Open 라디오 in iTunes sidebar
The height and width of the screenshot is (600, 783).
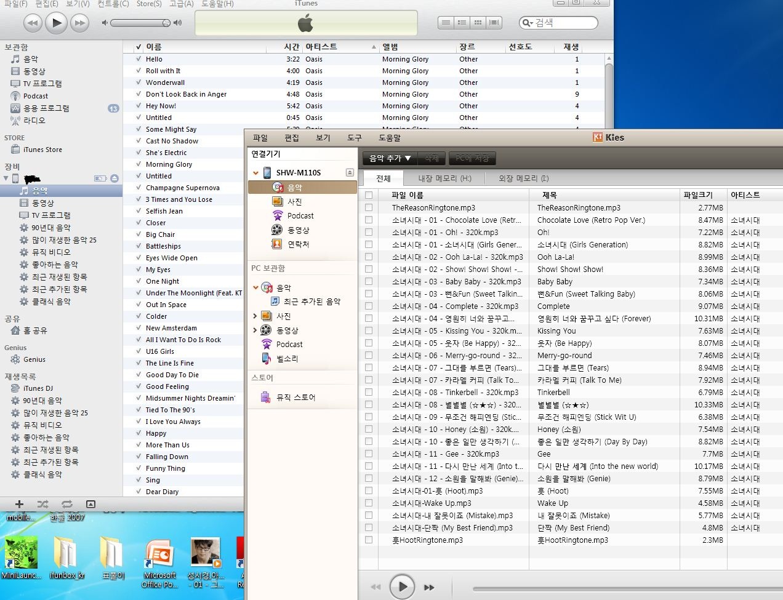point(34,121)
